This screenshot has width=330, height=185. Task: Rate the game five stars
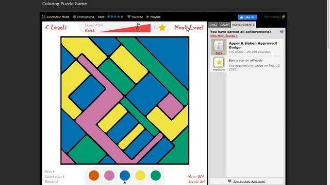(x=122, y=16)
